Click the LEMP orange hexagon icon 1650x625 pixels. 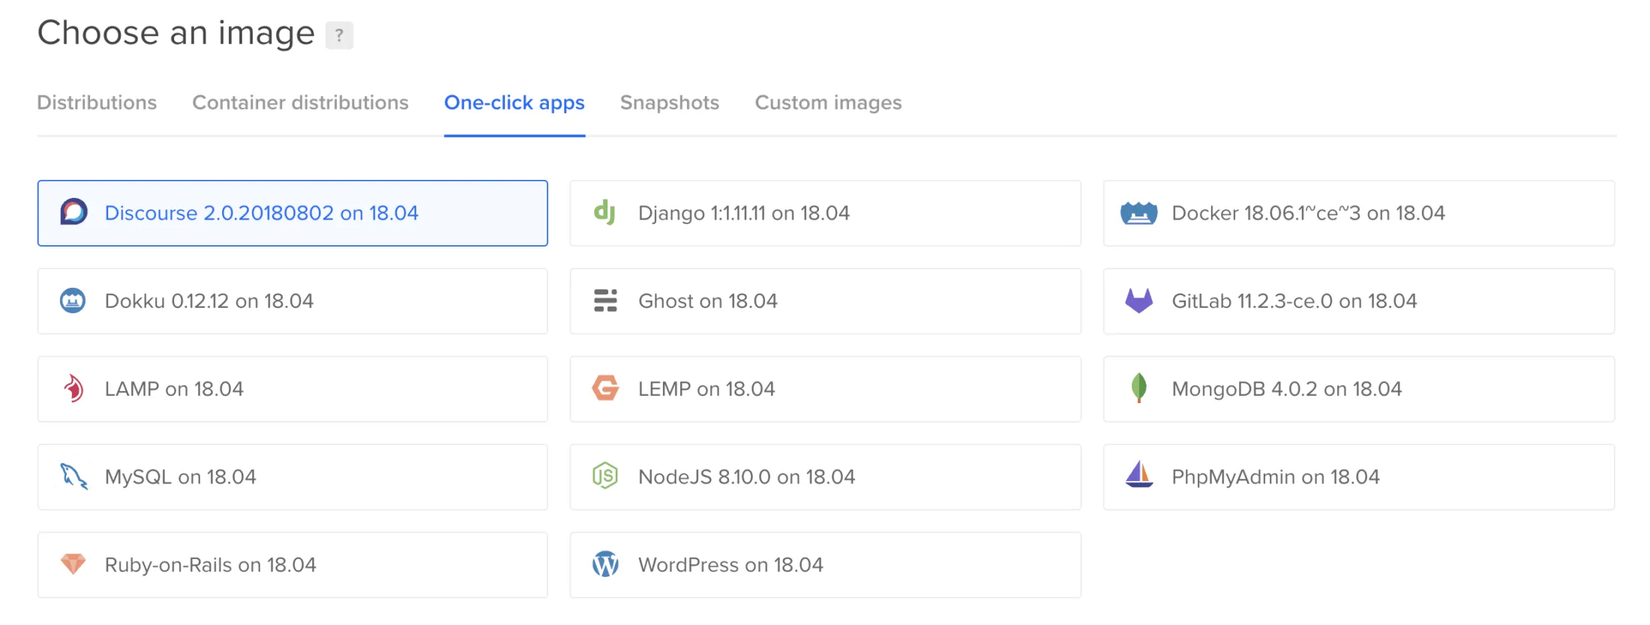(x=605, y=388)
